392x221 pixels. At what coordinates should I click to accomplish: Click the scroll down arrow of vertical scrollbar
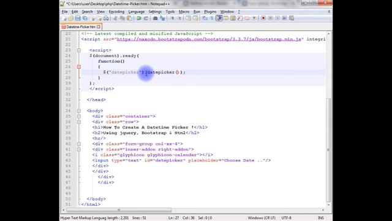coord(328,204)
